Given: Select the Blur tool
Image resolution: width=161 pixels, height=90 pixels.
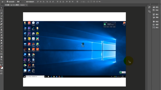Looking at the screenshot, I should tap(2, 40).
